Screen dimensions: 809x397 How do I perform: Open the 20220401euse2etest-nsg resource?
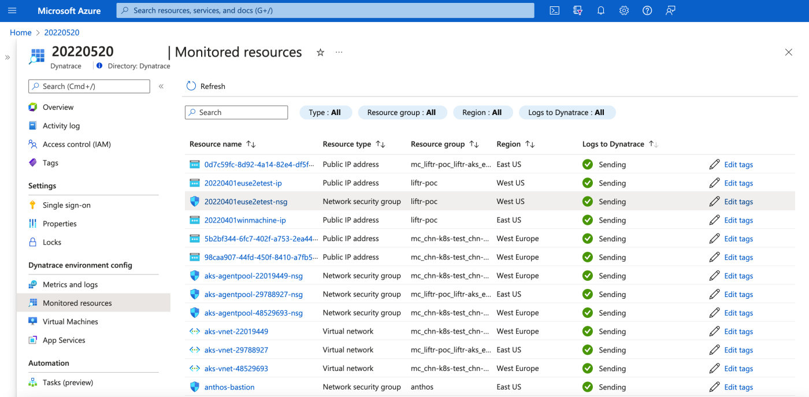tap(246, 201)
